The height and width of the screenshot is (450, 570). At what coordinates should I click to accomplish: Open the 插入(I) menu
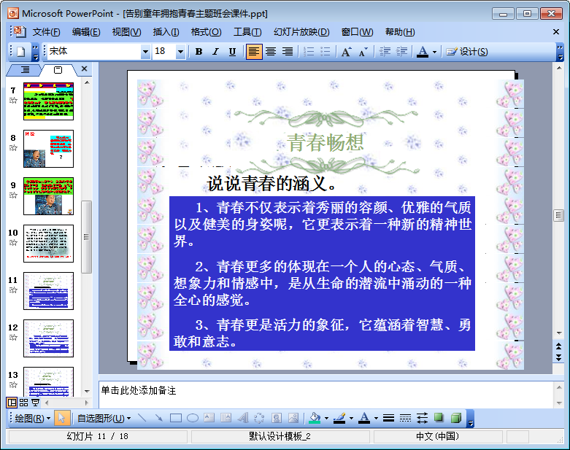pyautogui.click(x=166, y=32)
